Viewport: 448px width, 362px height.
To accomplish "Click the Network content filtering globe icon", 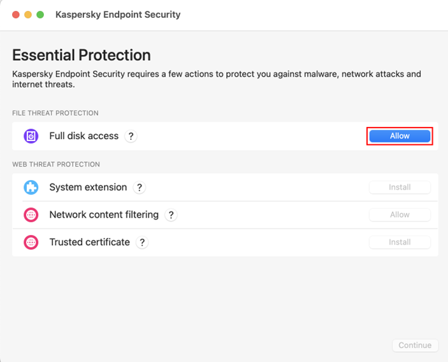I will click(31, 215).
